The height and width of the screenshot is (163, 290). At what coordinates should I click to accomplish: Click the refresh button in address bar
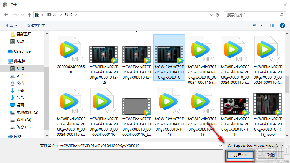pos(218,15)
